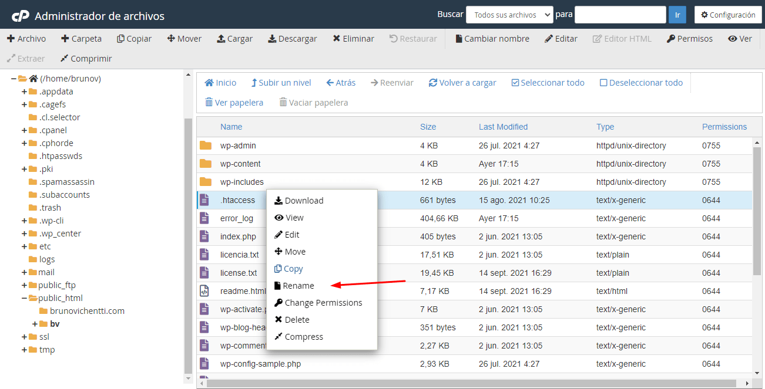Click the wp-admin folder icon
The height and width of the screenshot is (389, 765).
click(205, 146)
